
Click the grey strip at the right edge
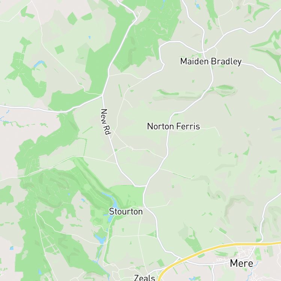coord(276,129)
